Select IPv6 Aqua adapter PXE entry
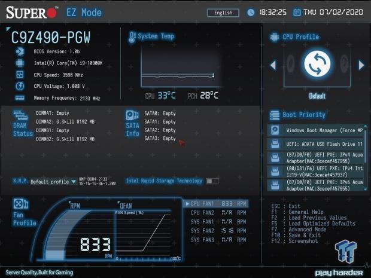The height and width of the screenshot is (278, 371). (315, 185)
